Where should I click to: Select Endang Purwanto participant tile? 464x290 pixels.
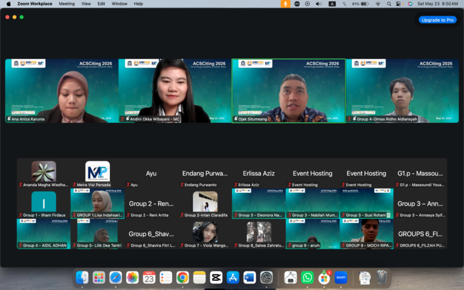205,174
